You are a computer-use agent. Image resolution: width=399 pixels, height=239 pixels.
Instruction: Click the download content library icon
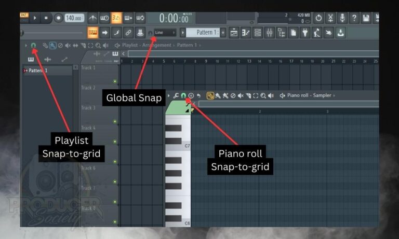pos(340,33)
